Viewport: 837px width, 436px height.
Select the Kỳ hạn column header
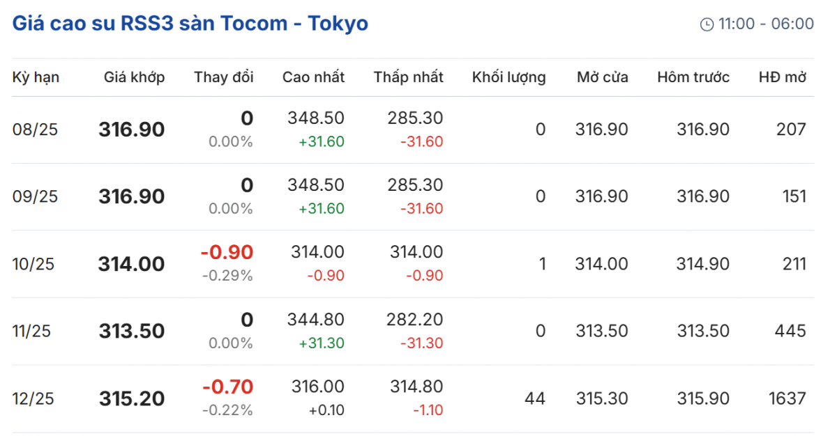pos(36,77)
